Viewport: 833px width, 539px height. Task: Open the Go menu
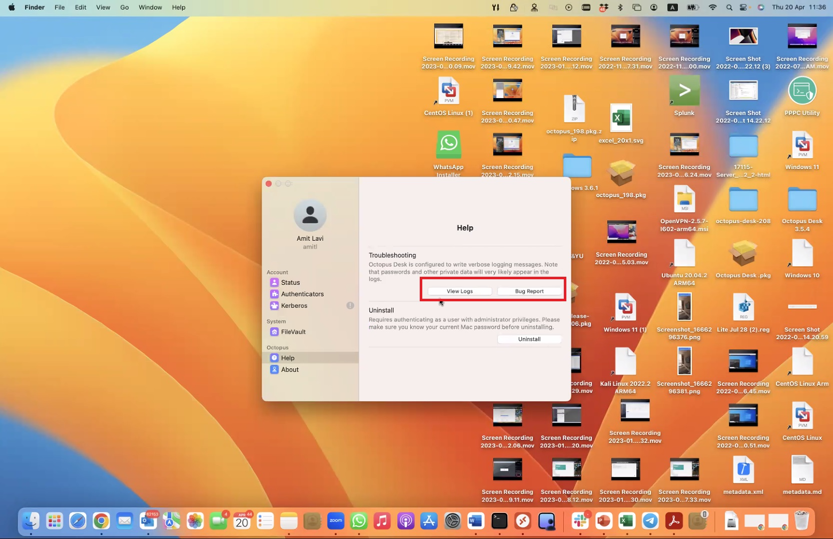pos(125,7)
